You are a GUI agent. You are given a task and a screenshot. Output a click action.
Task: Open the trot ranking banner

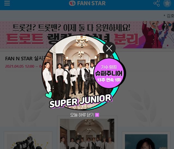[x=87, y=35]
